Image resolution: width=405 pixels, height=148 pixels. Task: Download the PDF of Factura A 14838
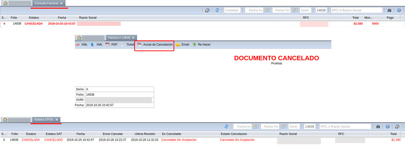[x=111, y=44]
